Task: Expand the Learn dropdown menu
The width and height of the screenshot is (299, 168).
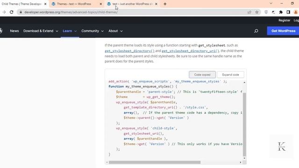Action: click(x=70, y=31)
